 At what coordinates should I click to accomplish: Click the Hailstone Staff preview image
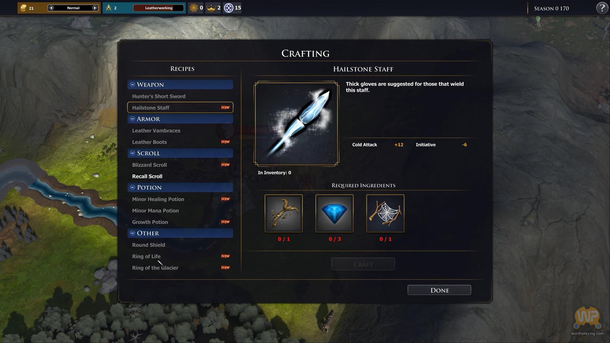pos(296,124)
